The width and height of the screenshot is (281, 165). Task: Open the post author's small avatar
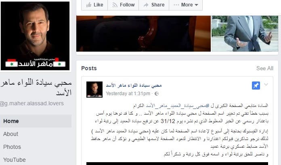pyautogui.click(x=94, y=90)
